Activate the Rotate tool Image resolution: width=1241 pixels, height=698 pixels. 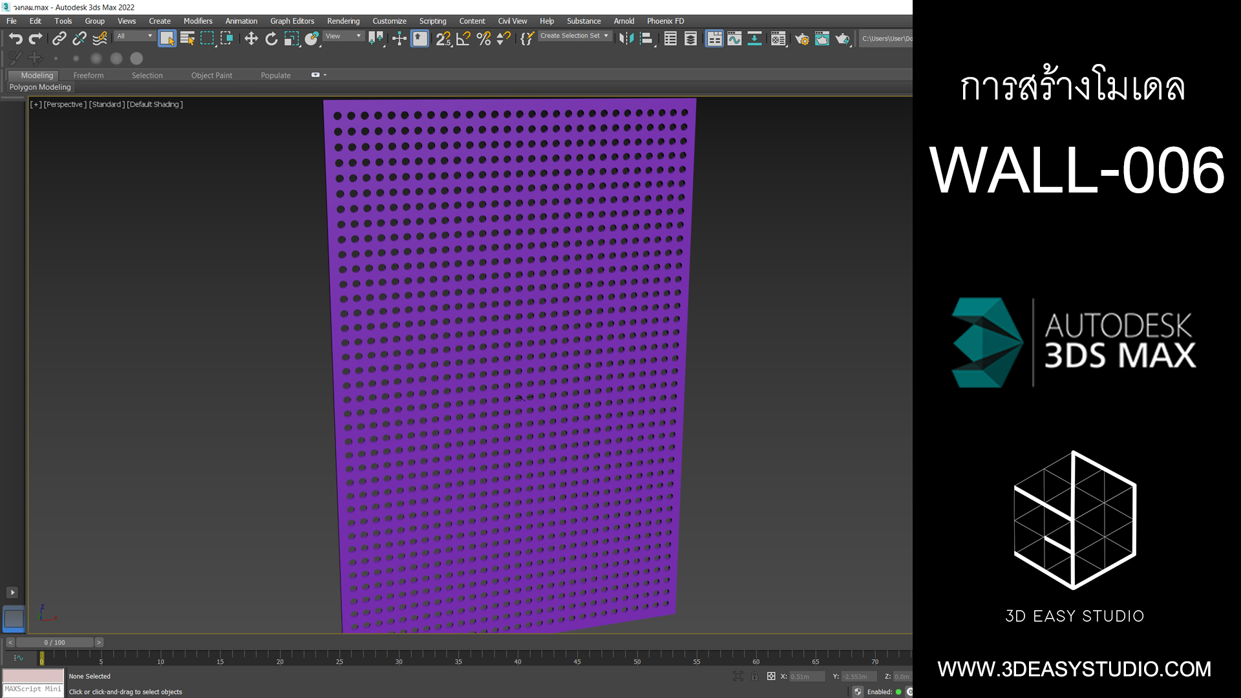coord(271,39)
